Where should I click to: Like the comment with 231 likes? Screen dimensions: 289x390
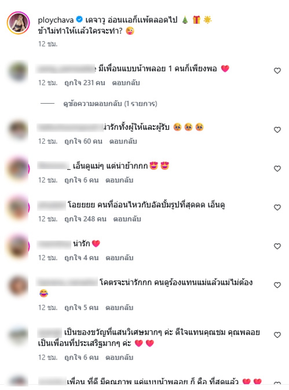point(277,70)
